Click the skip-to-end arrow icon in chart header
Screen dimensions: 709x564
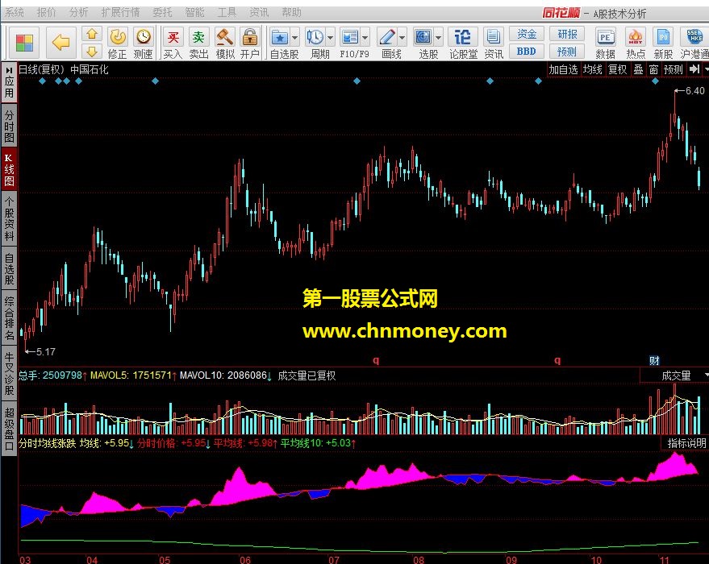694,69
